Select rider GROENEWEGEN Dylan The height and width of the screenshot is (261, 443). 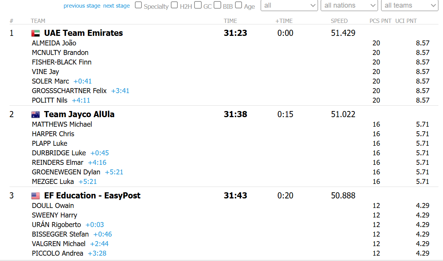click(66, 172)
